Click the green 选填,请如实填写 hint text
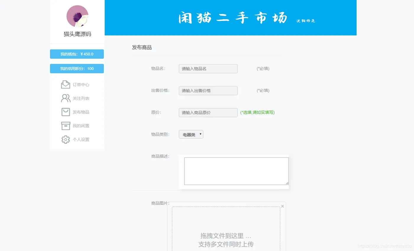The height and width of the screenshot is (251, 414). (258, 113)
